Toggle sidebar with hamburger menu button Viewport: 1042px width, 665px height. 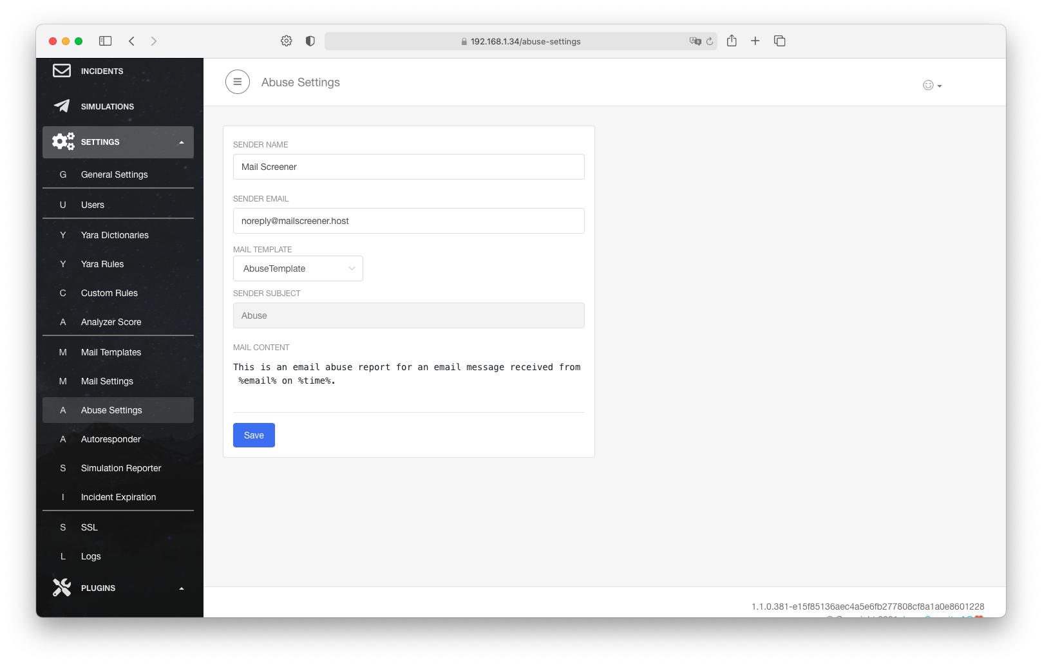point(238,82)
